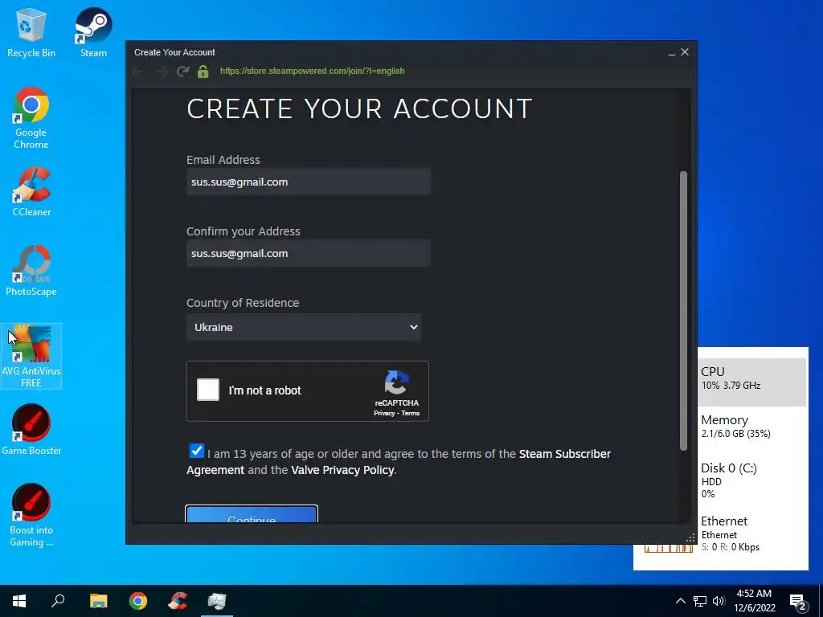Open the Valve Privacy Policy link

(342, 470)
